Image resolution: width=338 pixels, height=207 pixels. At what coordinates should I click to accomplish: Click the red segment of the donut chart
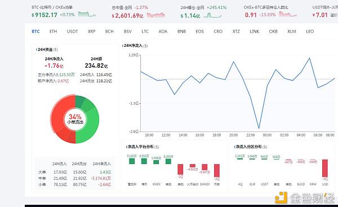click(x=58, y=119)
